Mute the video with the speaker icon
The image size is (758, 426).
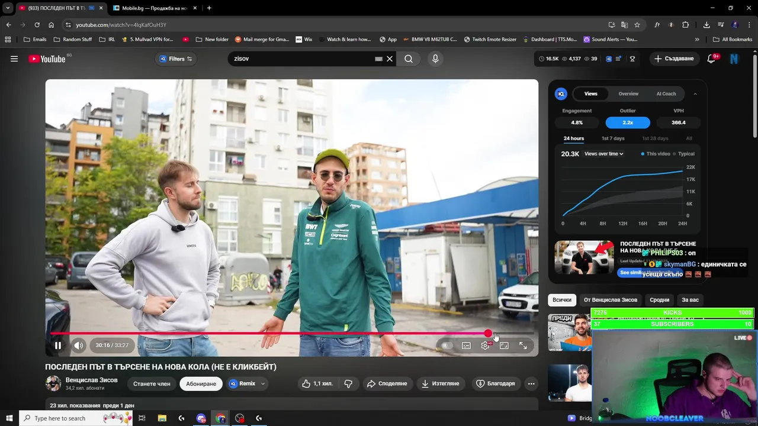tap(79, 346)
